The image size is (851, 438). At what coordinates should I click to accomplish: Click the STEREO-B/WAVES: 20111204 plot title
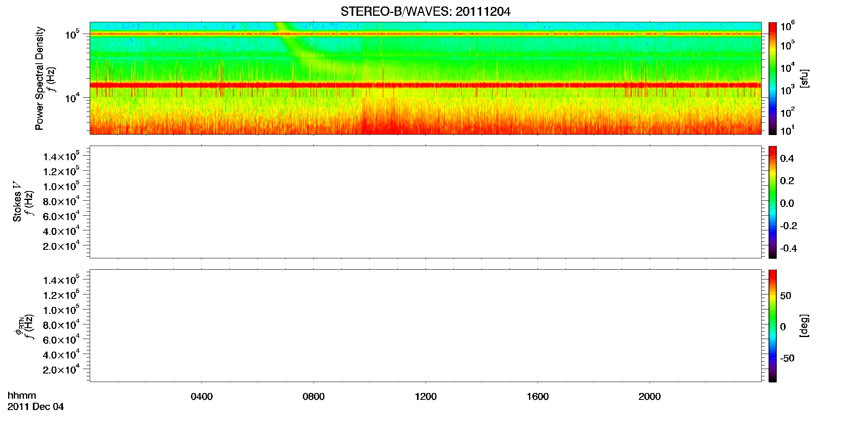click(425, 12)
